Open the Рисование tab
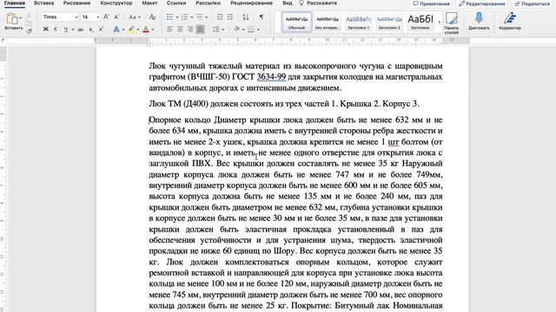Viewport: 556px width, 312px height. tap(77, 3)
